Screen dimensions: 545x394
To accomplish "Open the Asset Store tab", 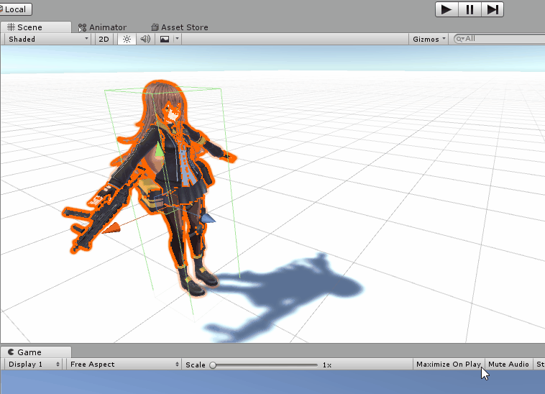I will click(179, 27).
